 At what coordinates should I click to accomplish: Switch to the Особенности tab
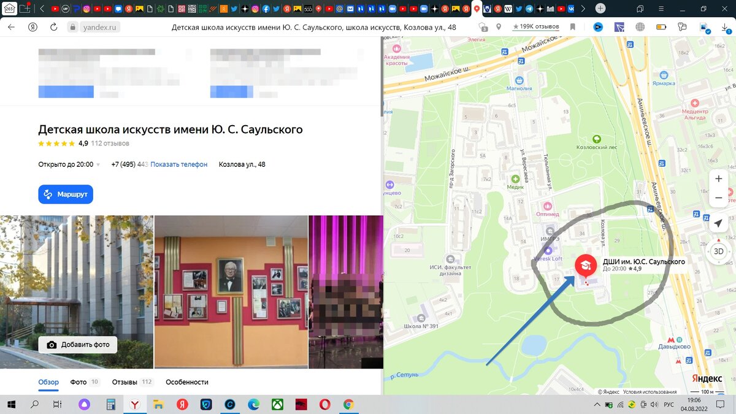click(x=187, y=381)
